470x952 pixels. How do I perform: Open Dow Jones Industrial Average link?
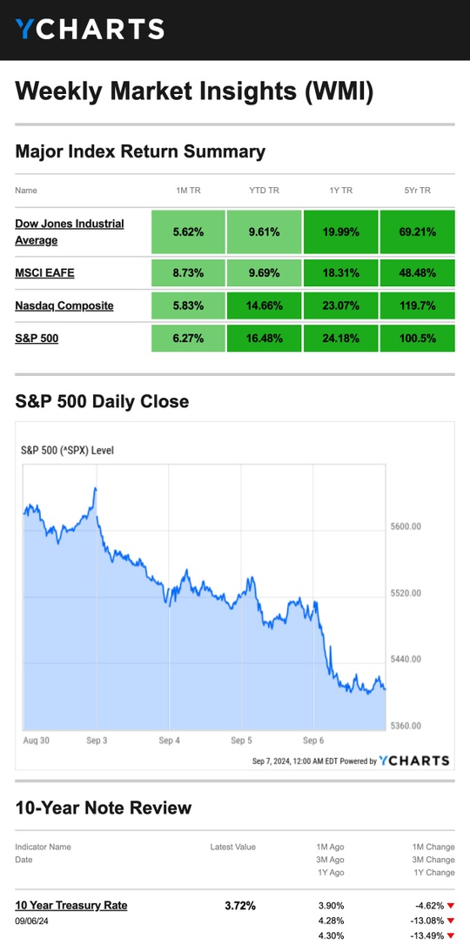pos(70,232)
